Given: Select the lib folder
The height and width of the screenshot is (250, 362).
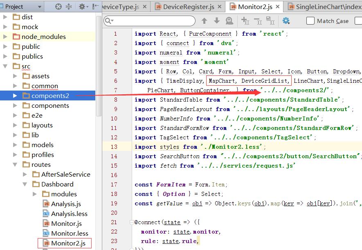Looking at the screenshot, I should (x=35, y=135).
